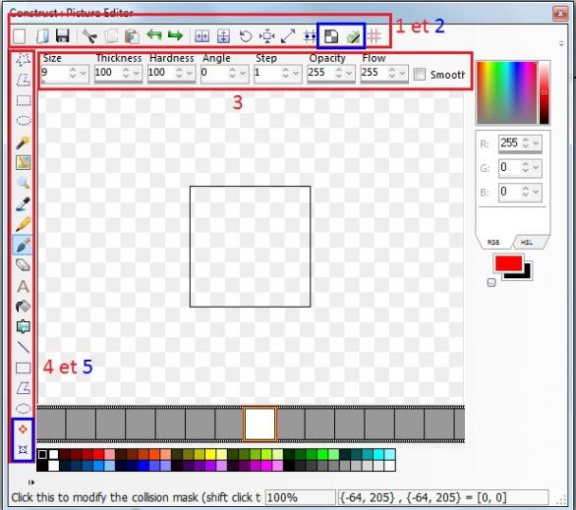
Task: Select the brush tool
Action: pyautogui.click(x=23, y=245)
